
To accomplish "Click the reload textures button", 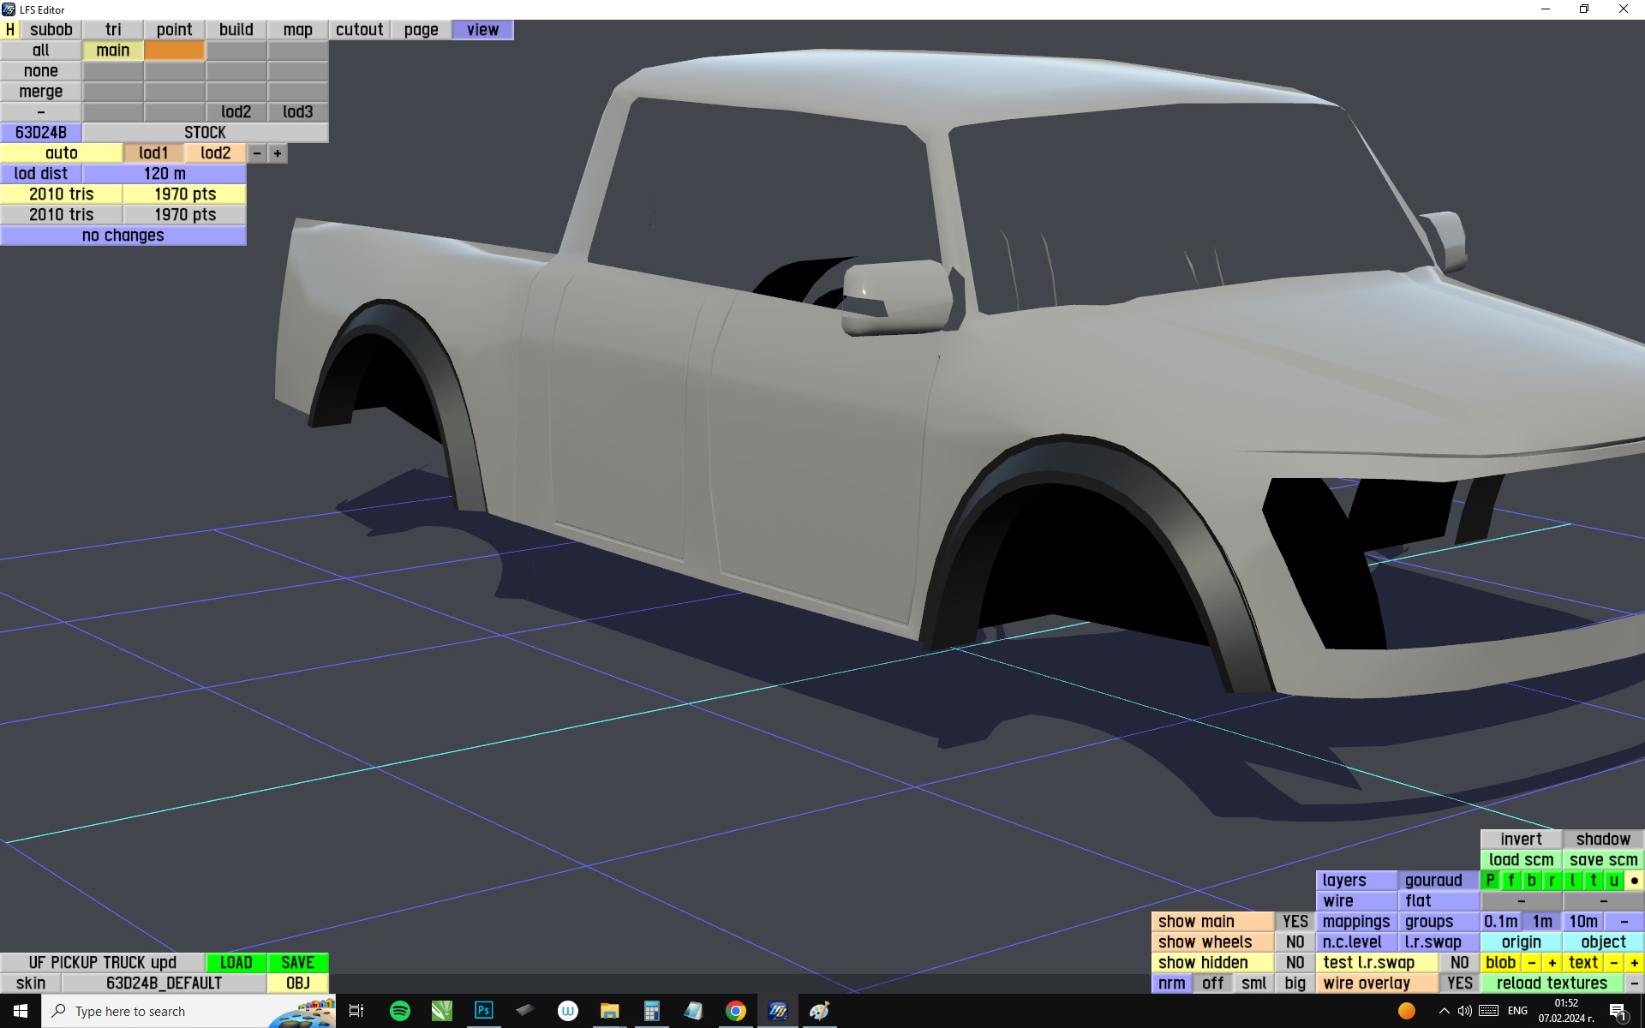I will click(1551, 983).
